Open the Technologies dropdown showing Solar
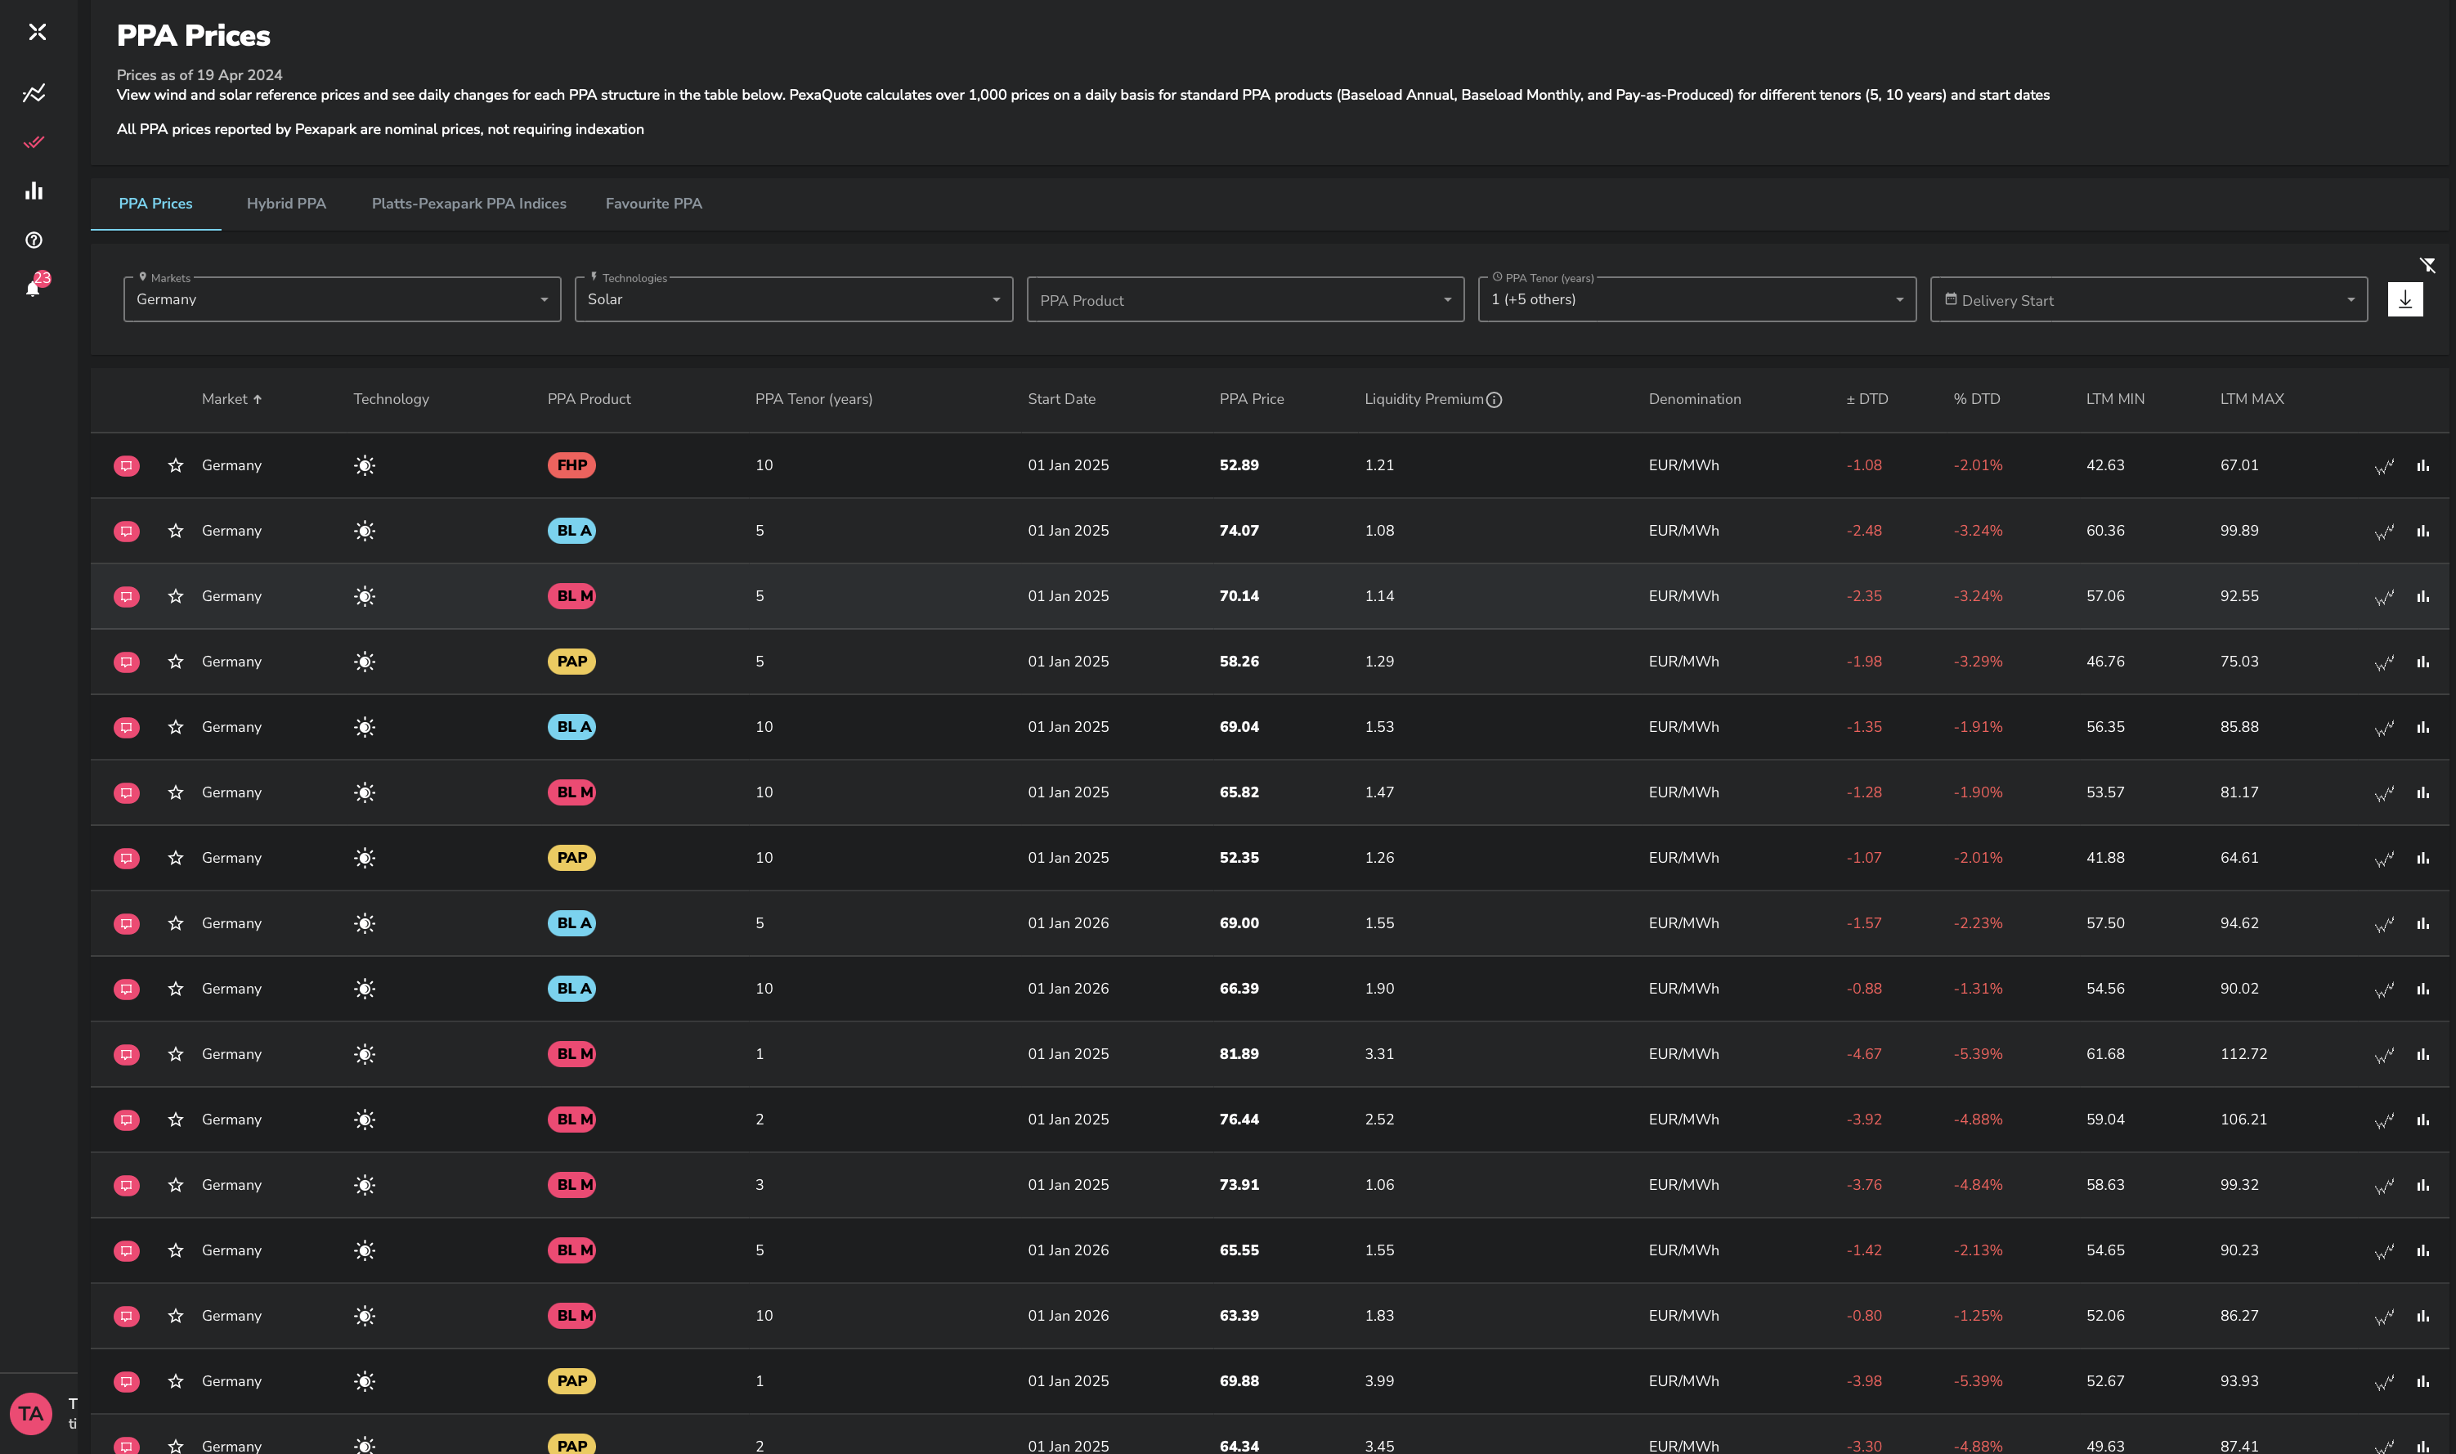 [x=792, y=300]
